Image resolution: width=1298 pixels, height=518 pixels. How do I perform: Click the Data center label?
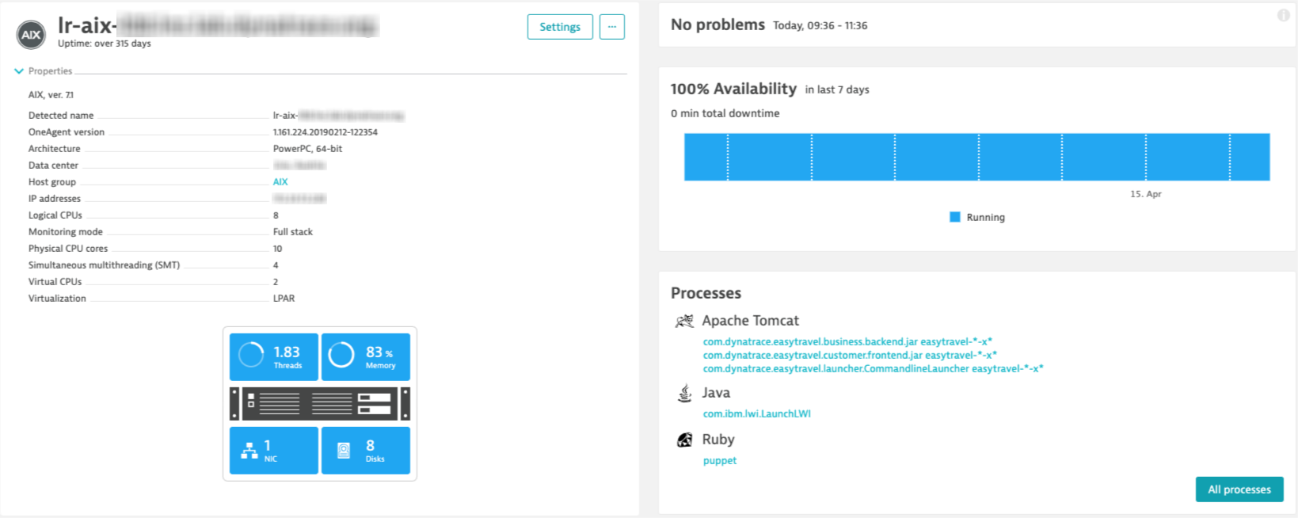click(53, 166)
